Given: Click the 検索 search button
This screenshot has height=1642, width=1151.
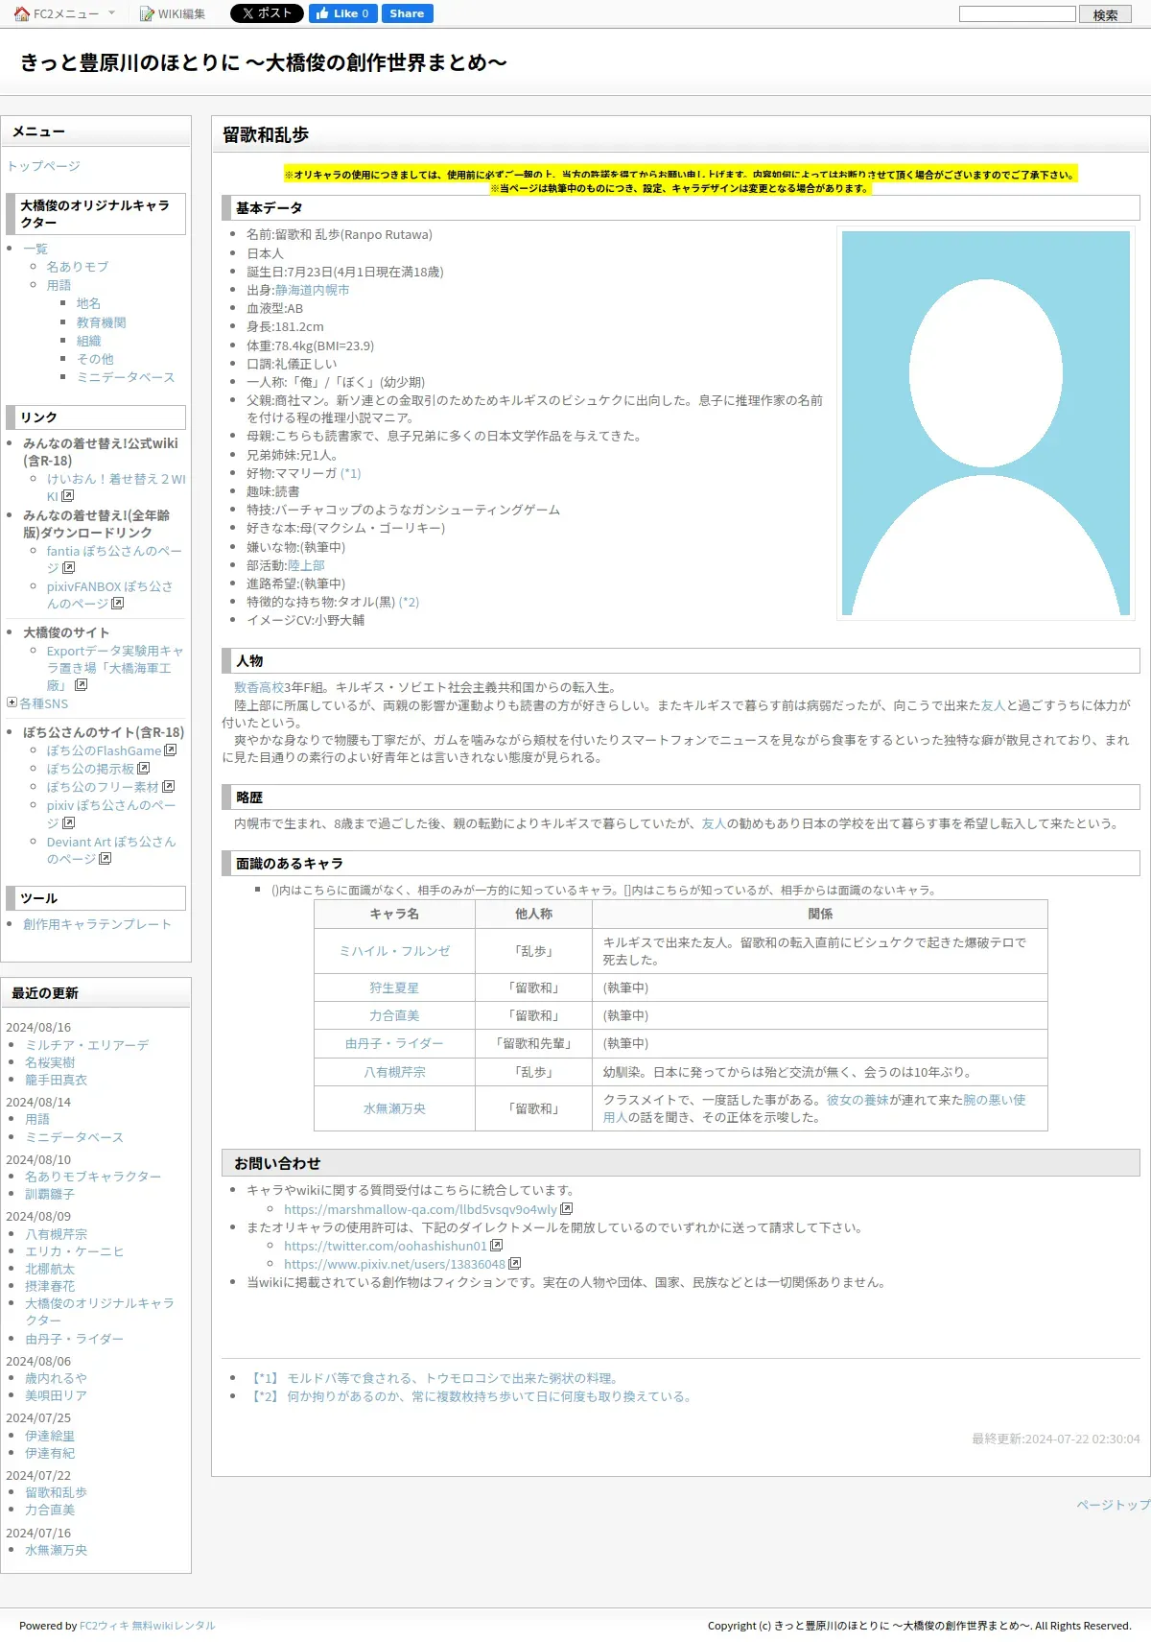Looking at the screenshot, I should [1105, 14].
